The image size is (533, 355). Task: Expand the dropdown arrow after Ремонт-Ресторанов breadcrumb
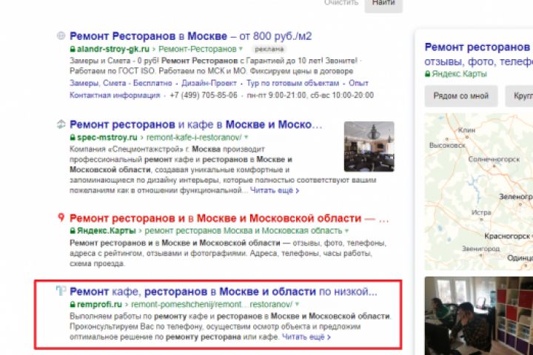[x=241, y=49]
